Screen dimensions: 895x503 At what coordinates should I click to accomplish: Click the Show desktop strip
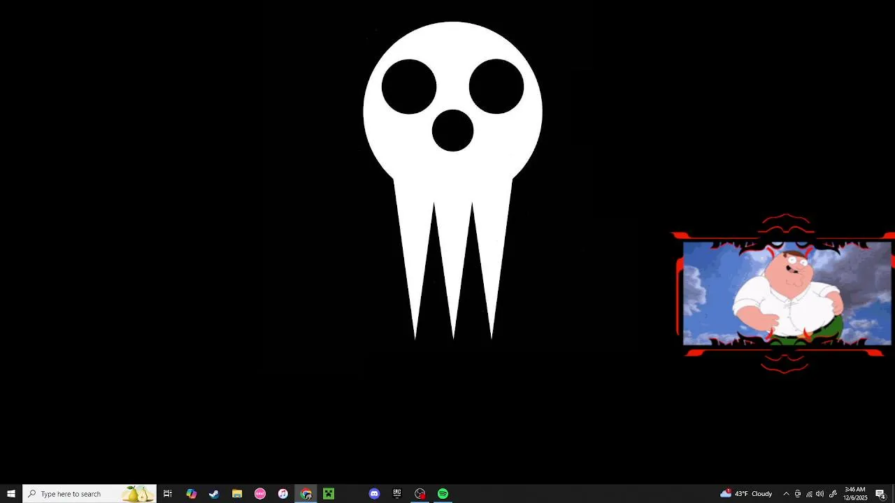(893, 494)
